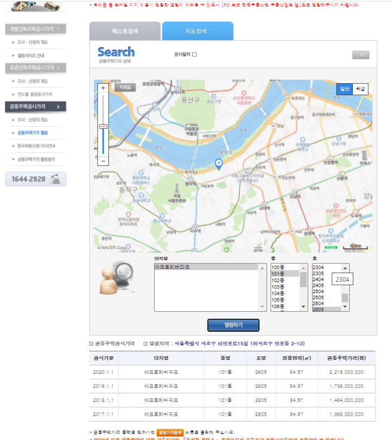This screenshot has height=440, width=392.
Task: Click the down arrow of the 동 list
Action: [303, 307]
